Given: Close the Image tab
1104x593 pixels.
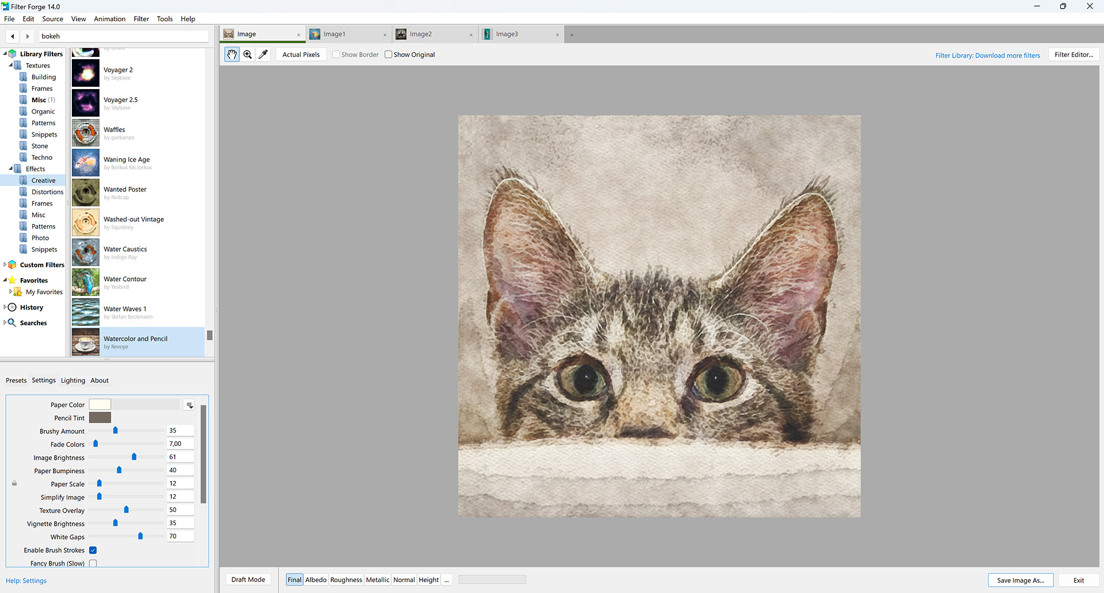Looking at the screenshot, I should (x=298, y=35).
